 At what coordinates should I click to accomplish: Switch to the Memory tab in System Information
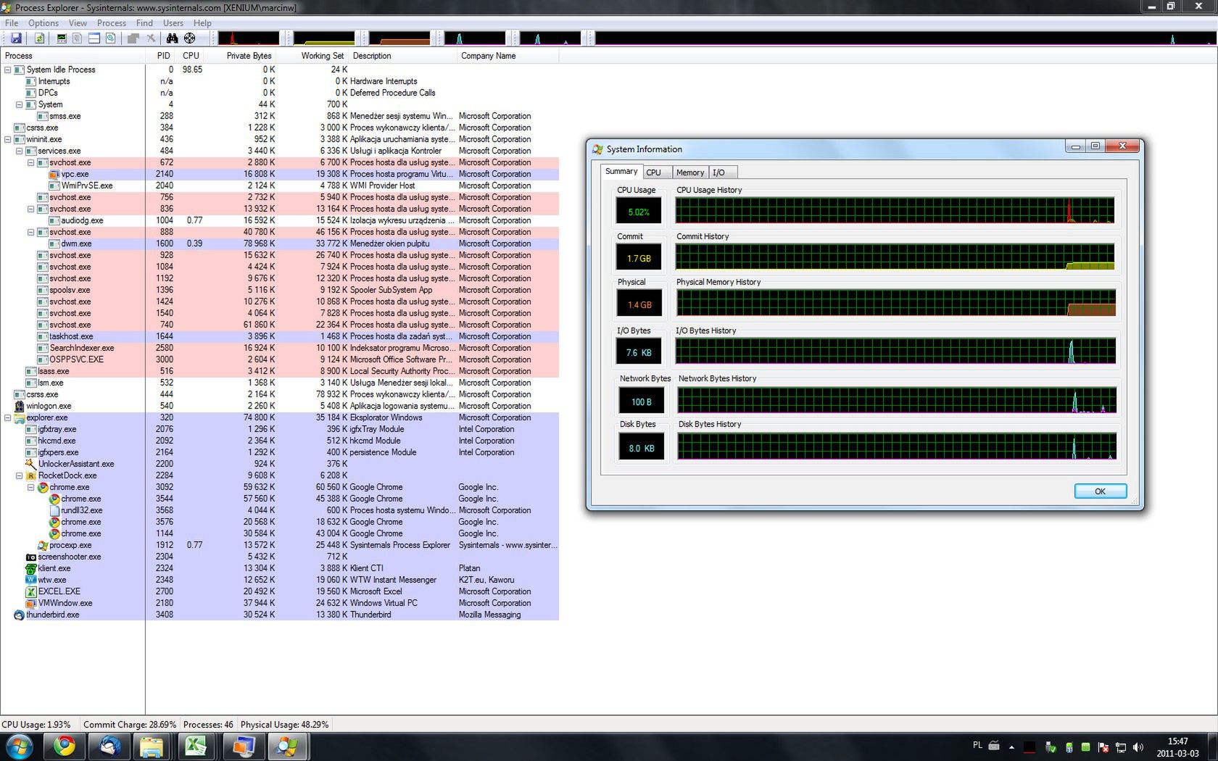pyautogui.click(x=690, y=172)
